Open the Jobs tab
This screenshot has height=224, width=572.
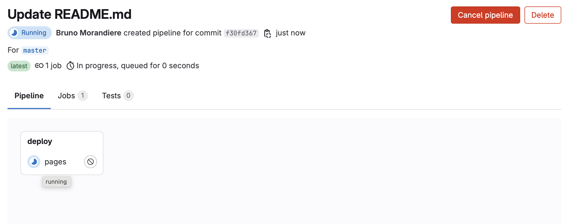pos(66,96)
